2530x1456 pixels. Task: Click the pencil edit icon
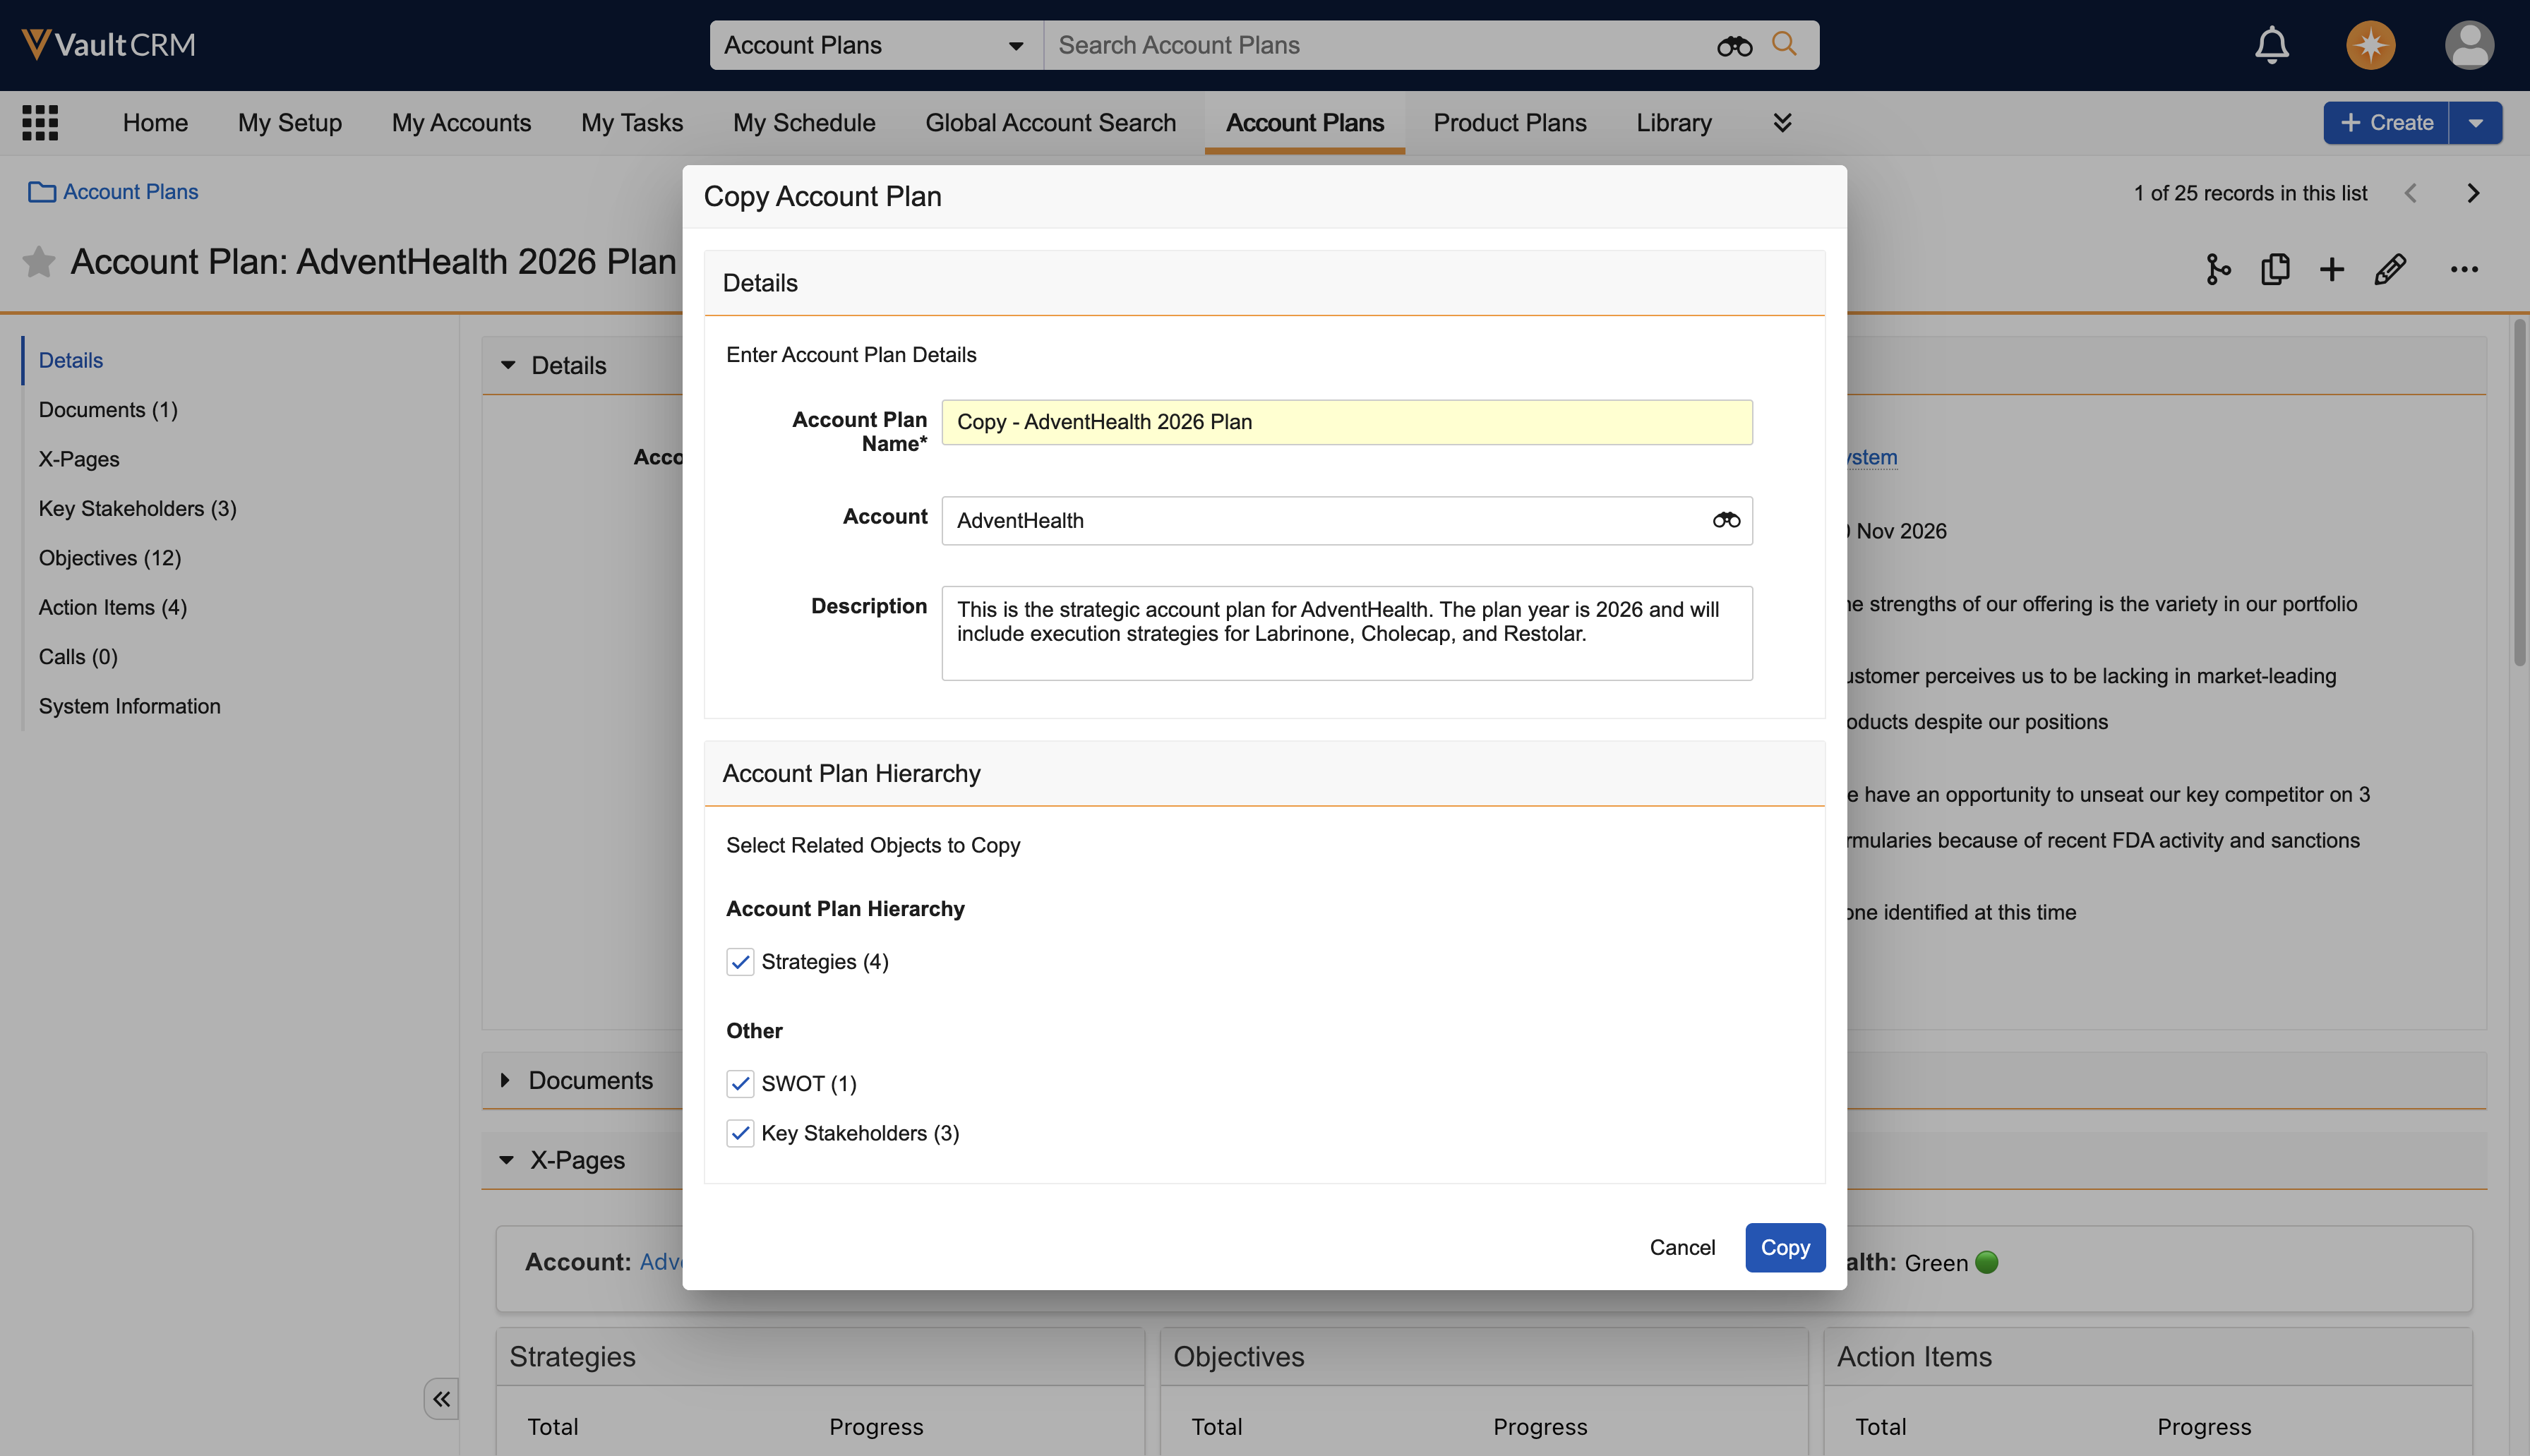coord(2390,269)
